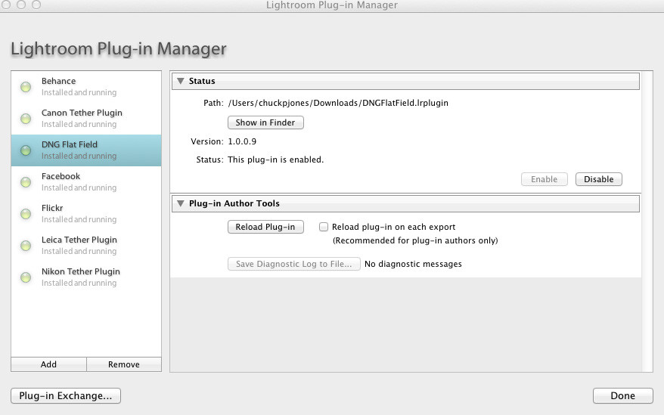Viewport: 664px width, 415px height.
Task: Click the plug-in path text
Action: click(x=338, y=103)
